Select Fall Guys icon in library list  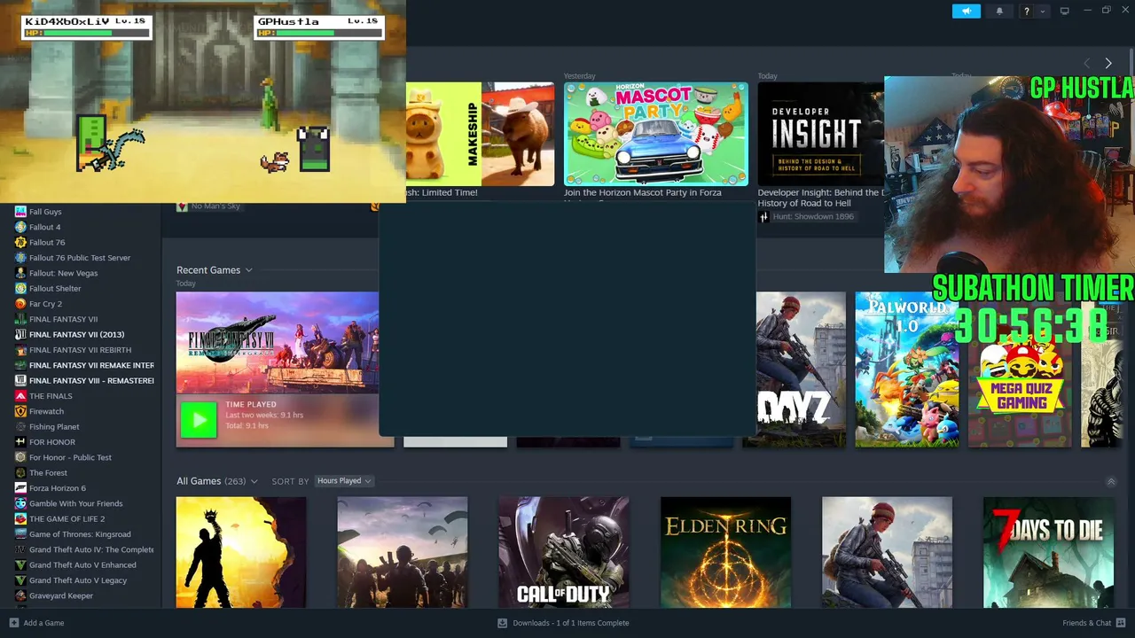pos(20,212)
